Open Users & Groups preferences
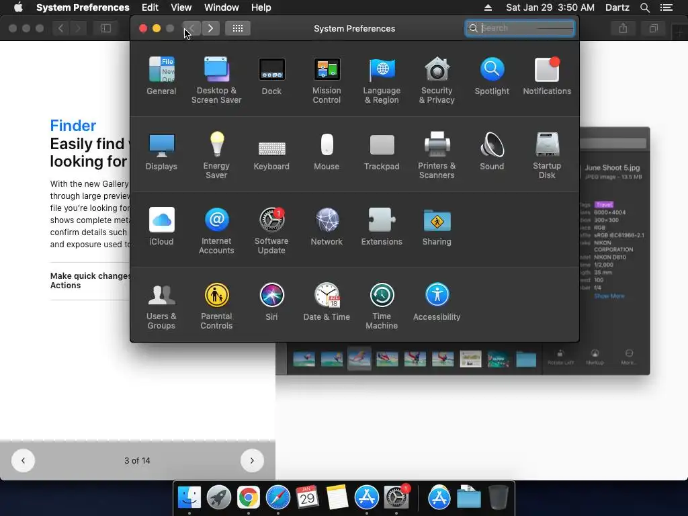Viewport: 688px width, 516px height. 161,306
